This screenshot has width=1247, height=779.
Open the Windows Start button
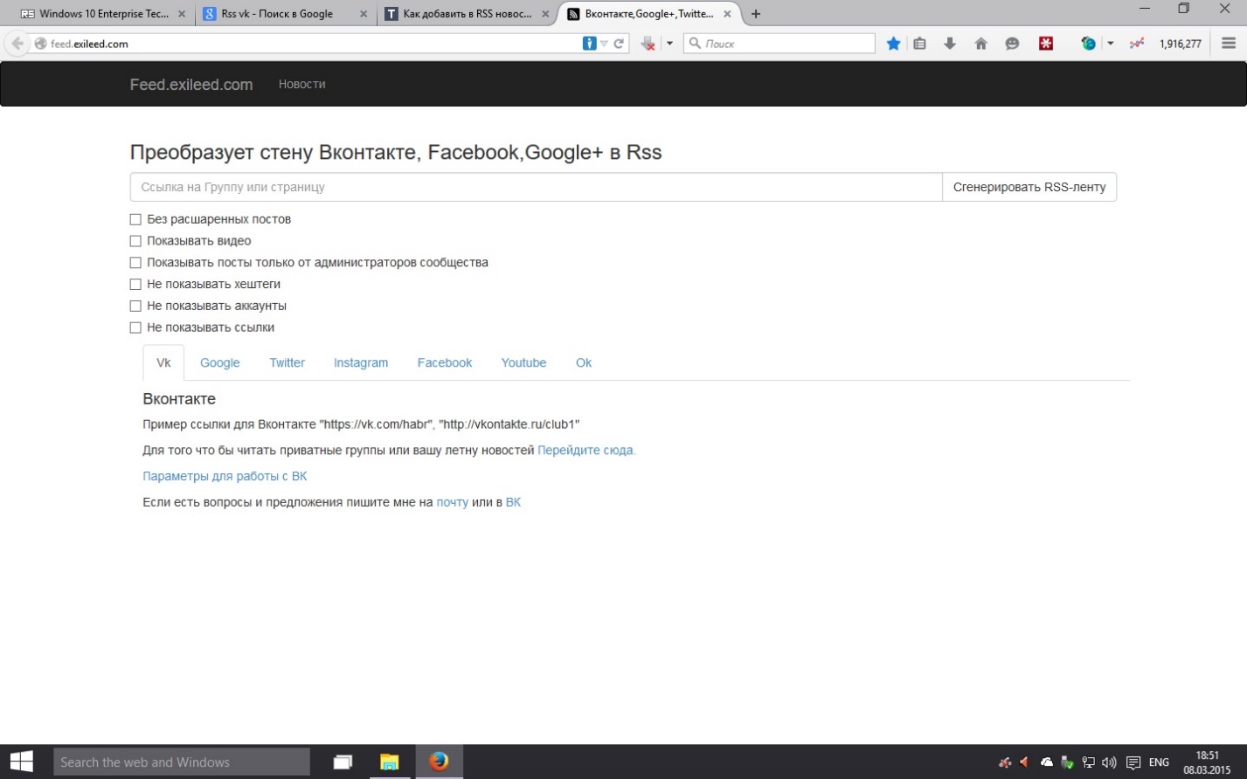coord(21,762)
